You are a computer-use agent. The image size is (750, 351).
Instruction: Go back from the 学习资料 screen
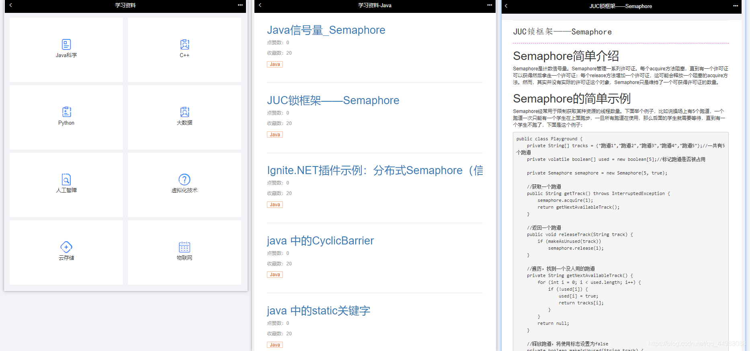tap(11, 5)
